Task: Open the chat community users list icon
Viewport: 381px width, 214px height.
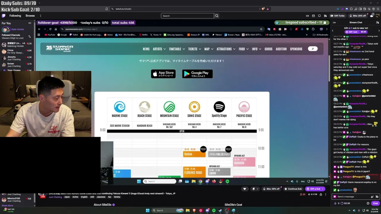Action: (x=377, y=23)
